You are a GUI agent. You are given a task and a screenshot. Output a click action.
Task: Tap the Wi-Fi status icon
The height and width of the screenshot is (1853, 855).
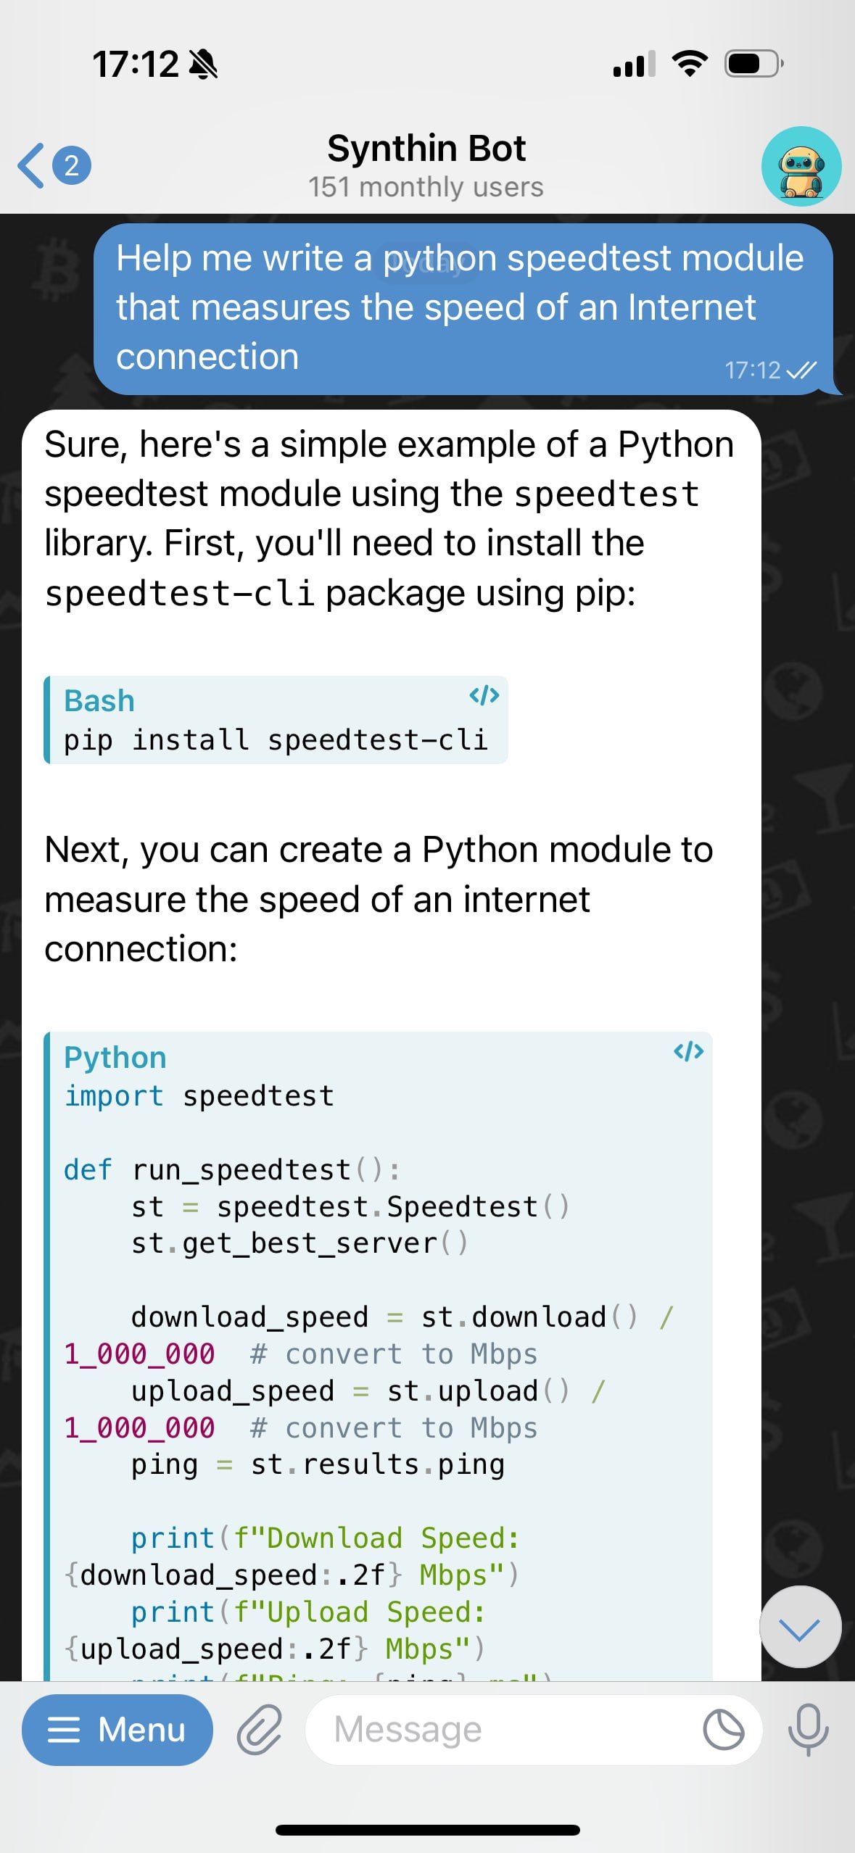pyautogui.click(x=690, y=64)
